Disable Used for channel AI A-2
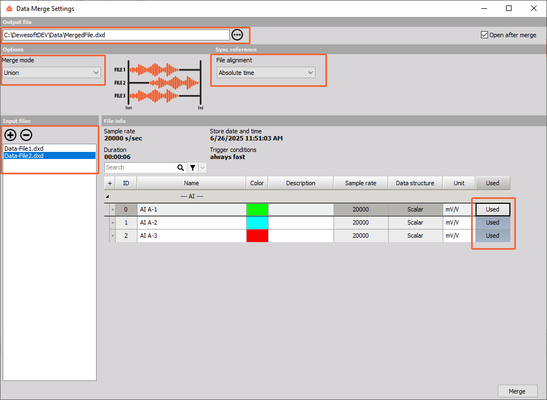 click(492, 222)
